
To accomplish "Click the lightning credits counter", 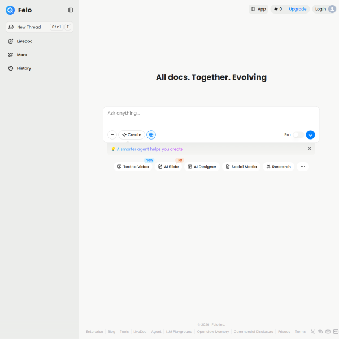I will [x=278, y=9].
